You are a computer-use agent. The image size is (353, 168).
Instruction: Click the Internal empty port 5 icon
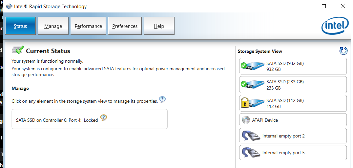click(x=250, y=153)
